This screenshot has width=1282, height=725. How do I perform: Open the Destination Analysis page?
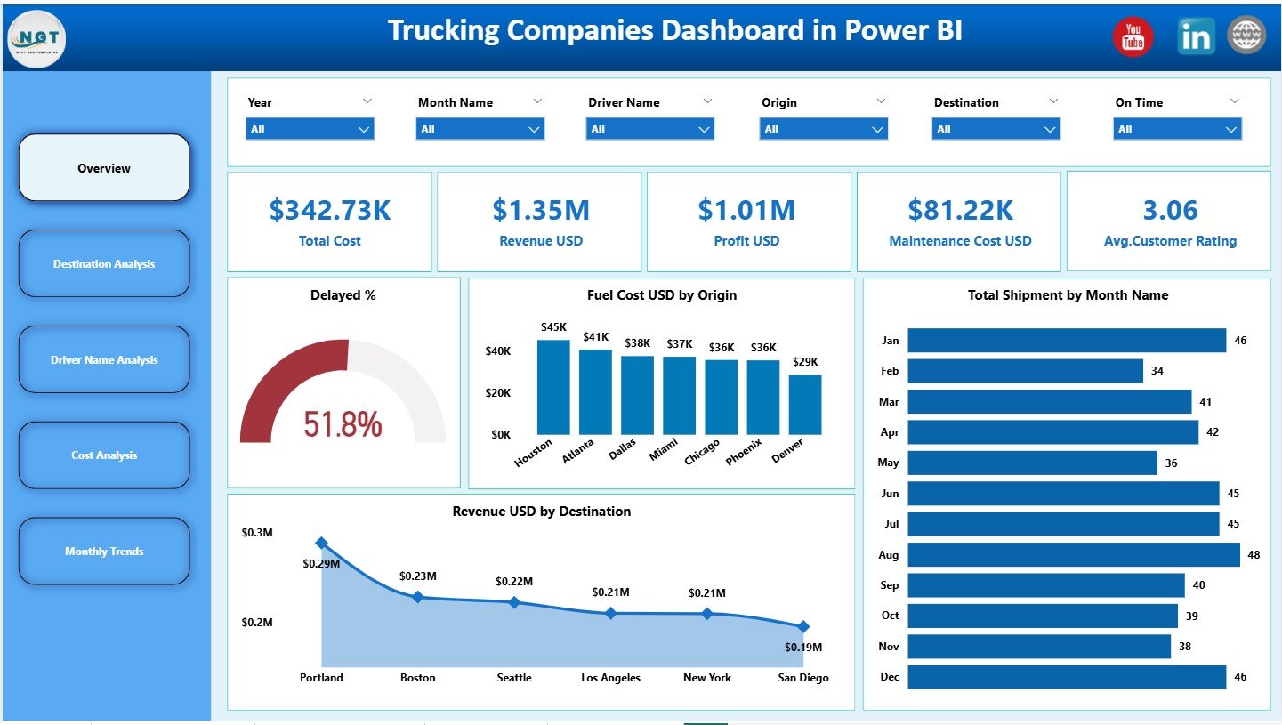click(x=103, y=263)
